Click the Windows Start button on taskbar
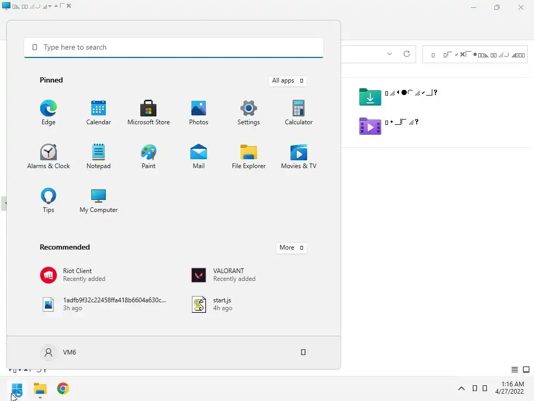The width and height of the screenshot is (534, 401). 17,389
